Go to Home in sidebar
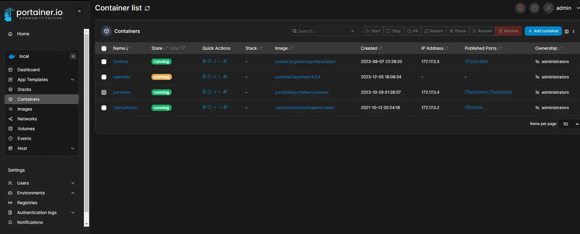The width and height of the screenshot is (580, 234). (23, 34)
